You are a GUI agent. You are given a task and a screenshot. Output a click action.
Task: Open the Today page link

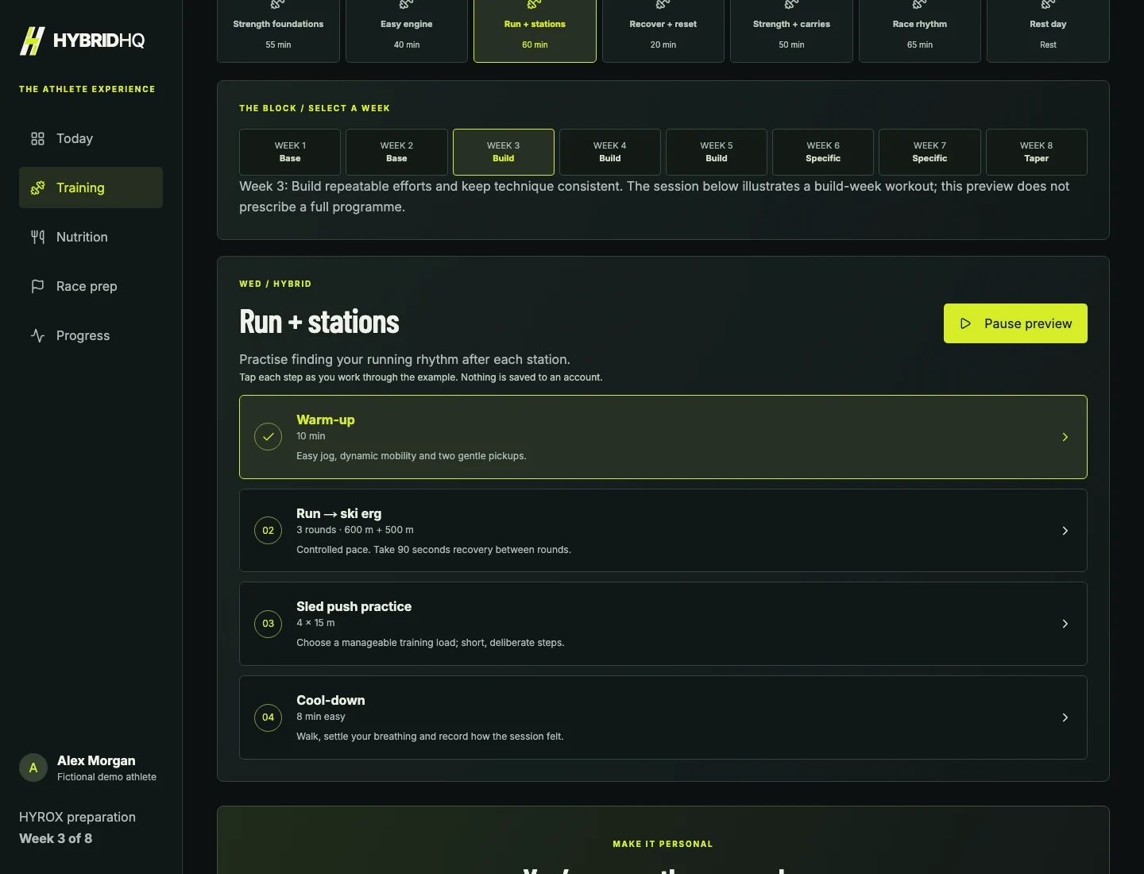91,138
